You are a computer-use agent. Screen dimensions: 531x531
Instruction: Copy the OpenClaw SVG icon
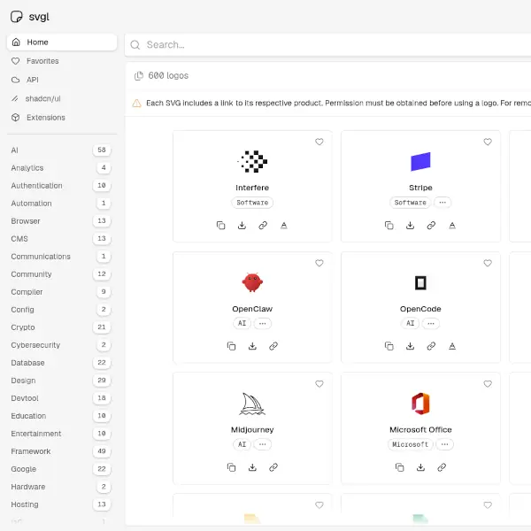pyautogui.click(x=231, y=346)
